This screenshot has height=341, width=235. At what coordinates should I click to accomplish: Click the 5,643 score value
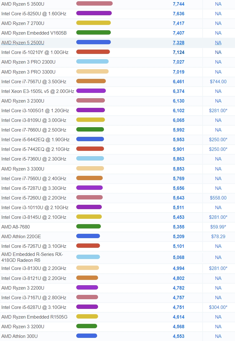pos(179,198)
